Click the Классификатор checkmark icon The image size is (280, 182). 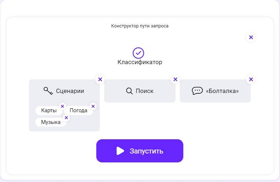click(x=138, y=53)
